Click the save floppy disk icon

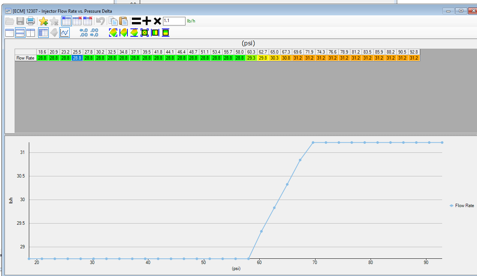(x=20, y=21)
